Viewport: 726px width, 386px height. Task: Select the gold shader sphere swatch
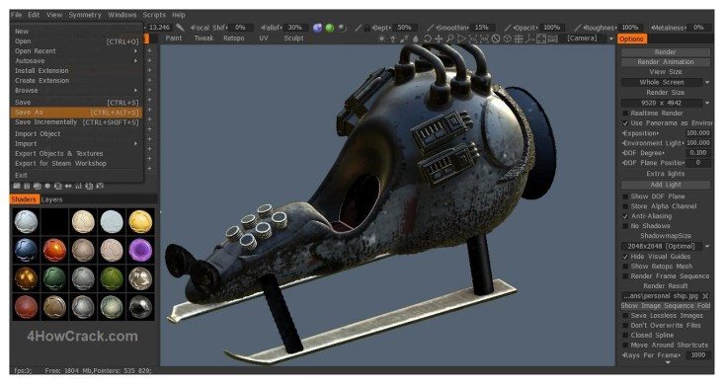coord(140,221)
